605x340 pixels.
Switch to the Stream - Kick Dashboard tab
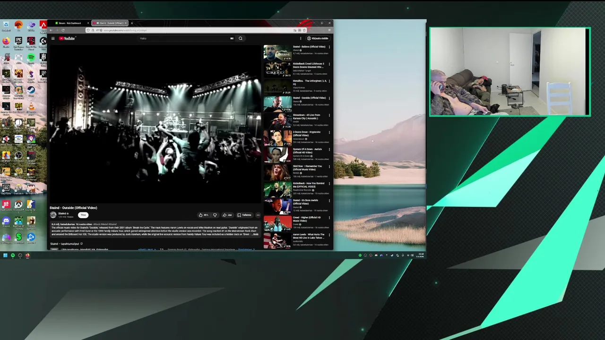pyautogui.click(x=70, y=23)
